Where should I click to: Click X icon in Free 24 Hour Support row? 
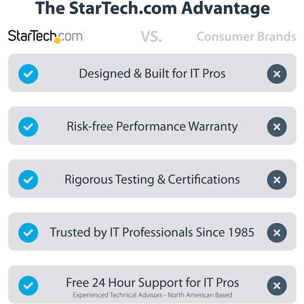(x=277, y=286)
